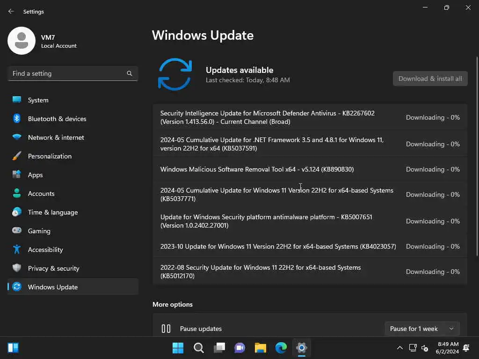The image size is (479, 359).
Task: Launch Microsoft Edge from taskbar
Action: click(x=281, y=348)
